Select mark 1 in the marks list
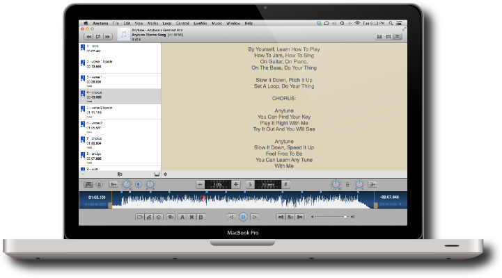 [x=120, y=50]
